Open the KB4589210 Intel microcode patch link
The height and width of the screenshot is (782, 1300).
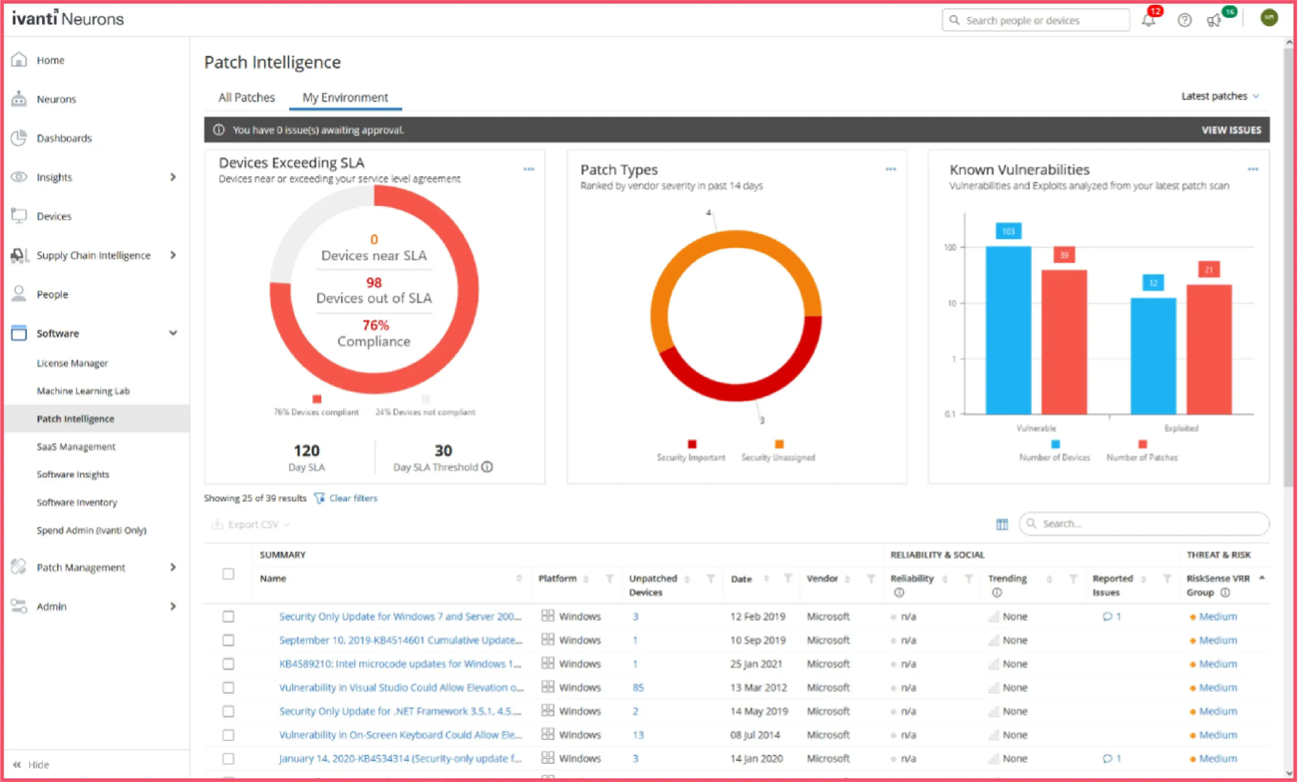coord(400,664)
